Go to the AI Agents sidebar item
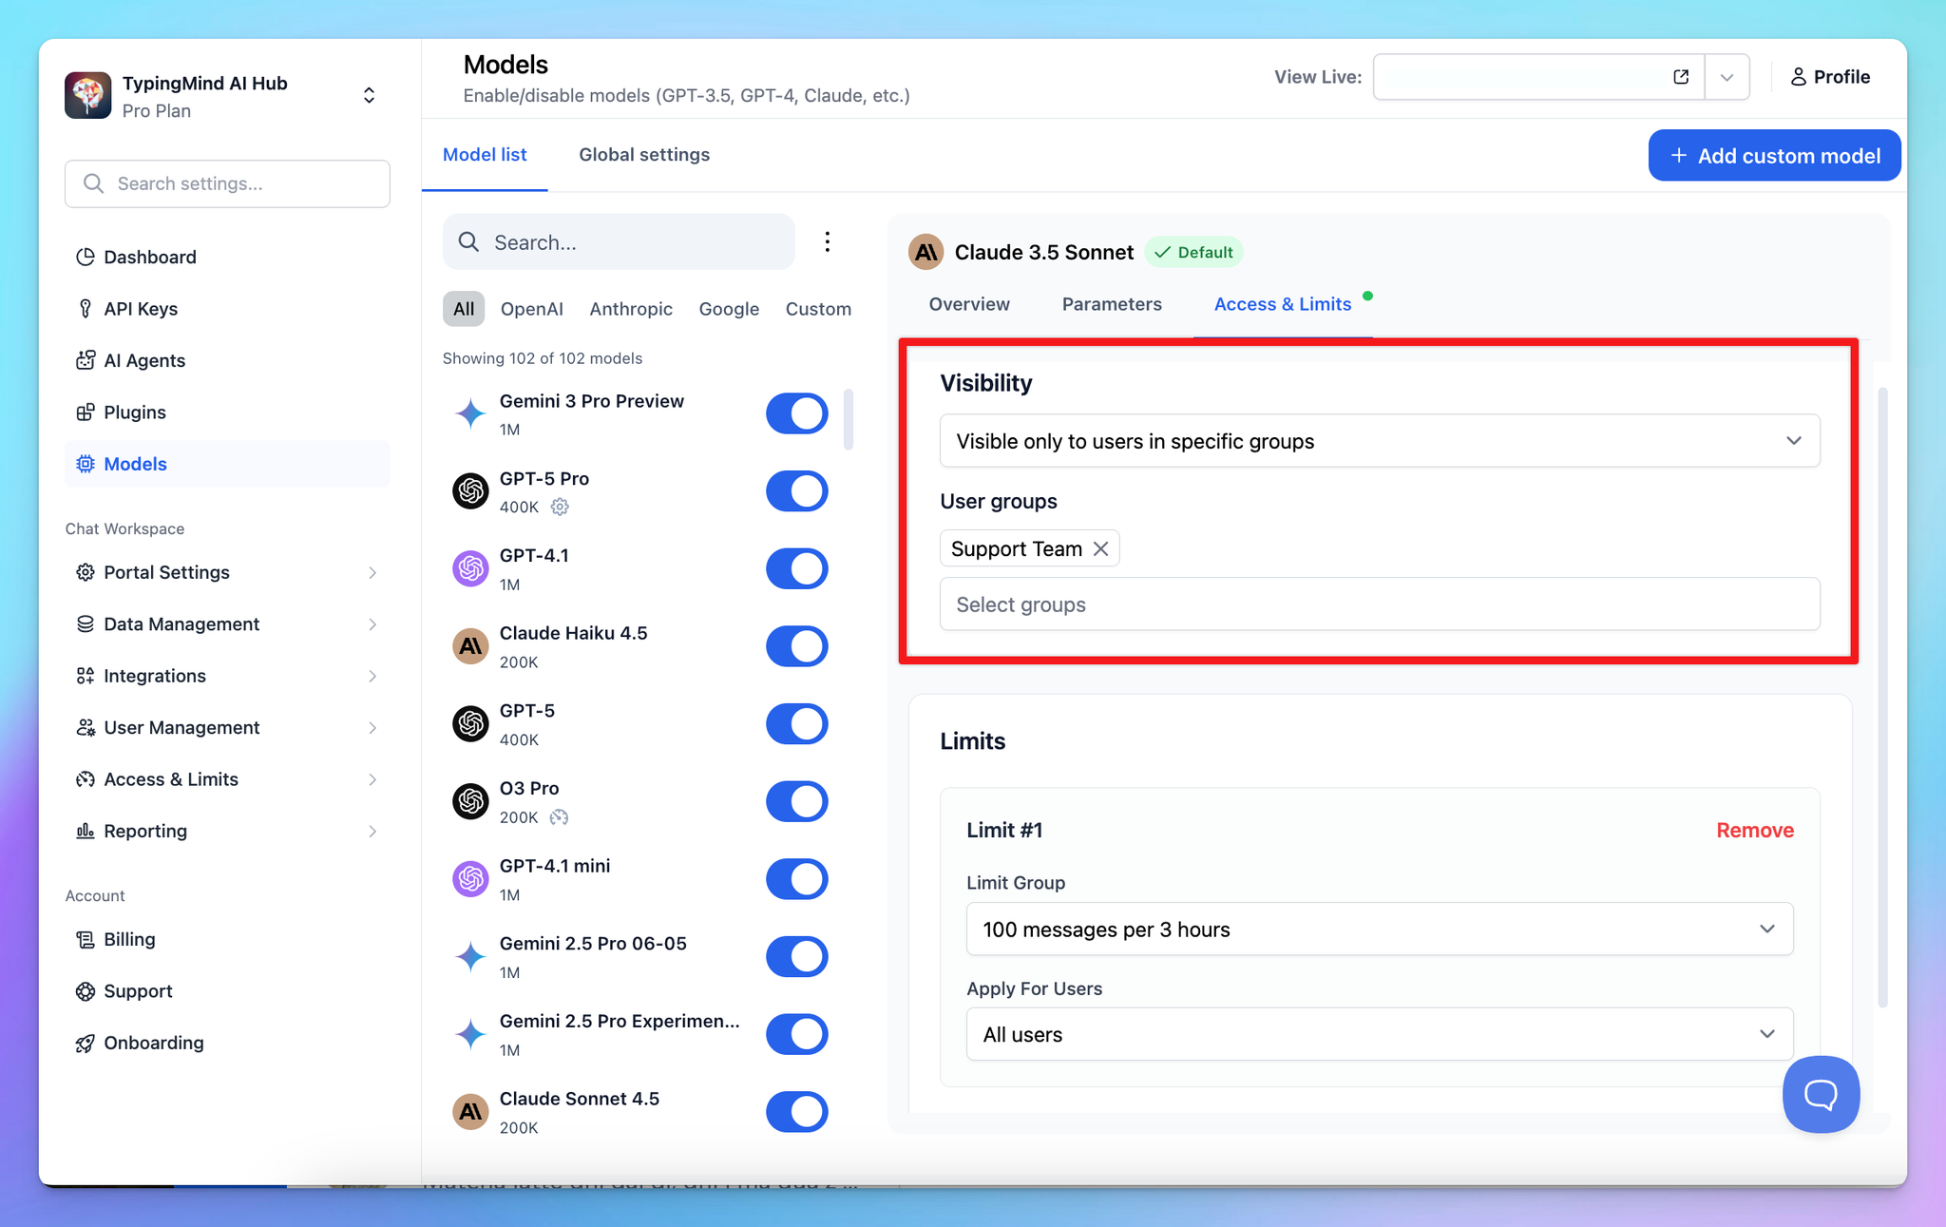Screen dimensions: 1946x1227 143,360
